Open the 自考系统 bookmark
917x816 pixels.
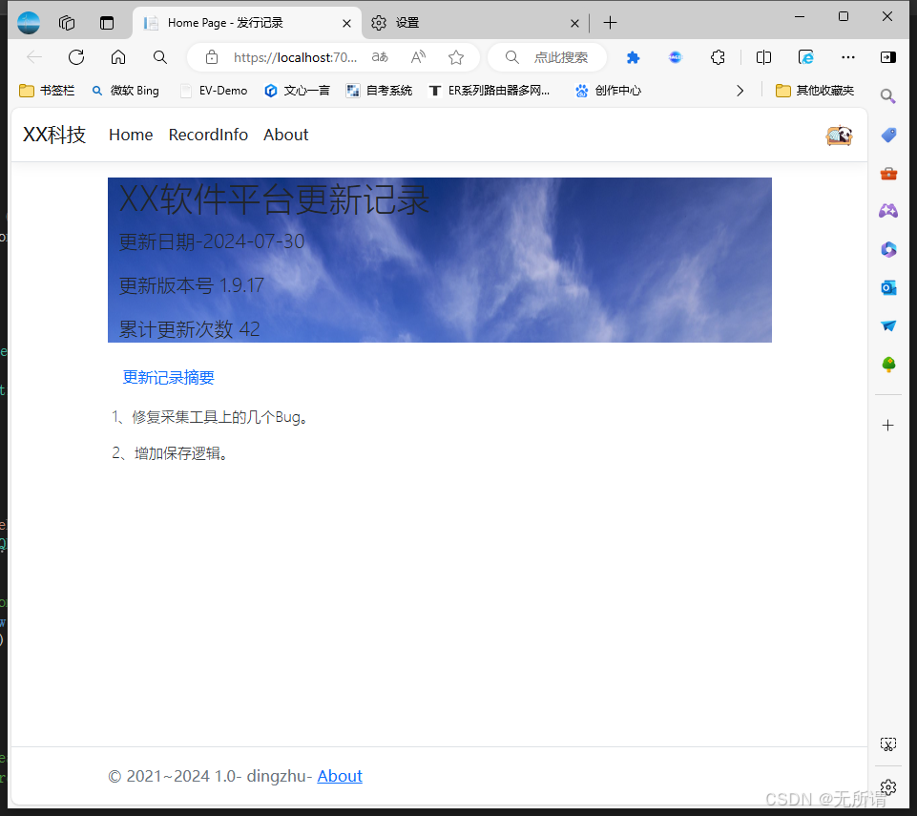380,91
